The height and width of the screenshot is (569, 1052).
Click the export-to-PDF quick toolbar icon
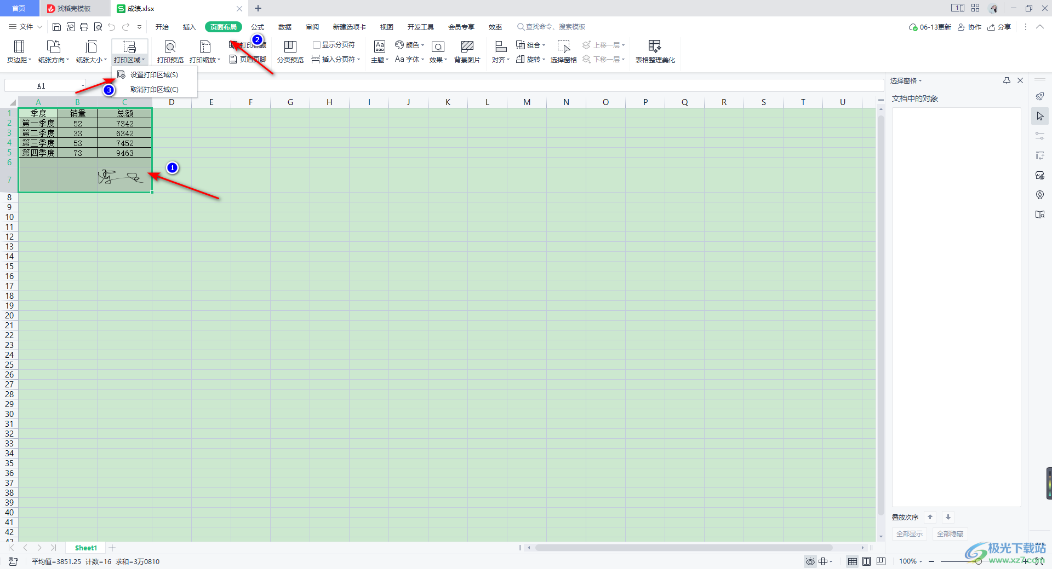point(71,27)
